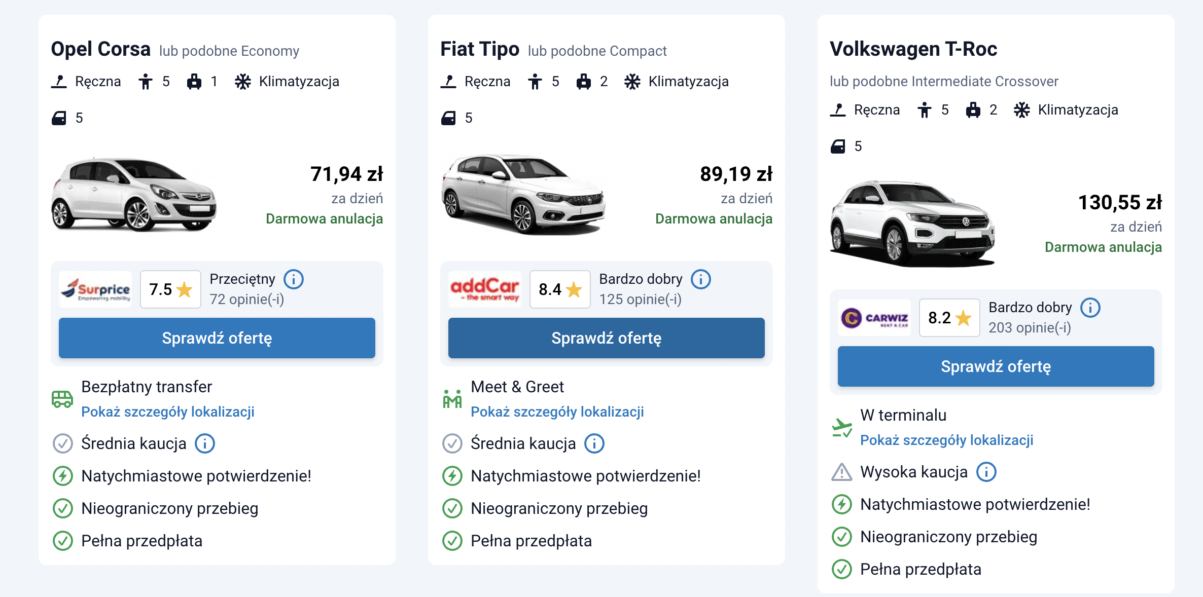
Task: Open info icon for Opel Średnia kaucja
Action: (205, 443)
